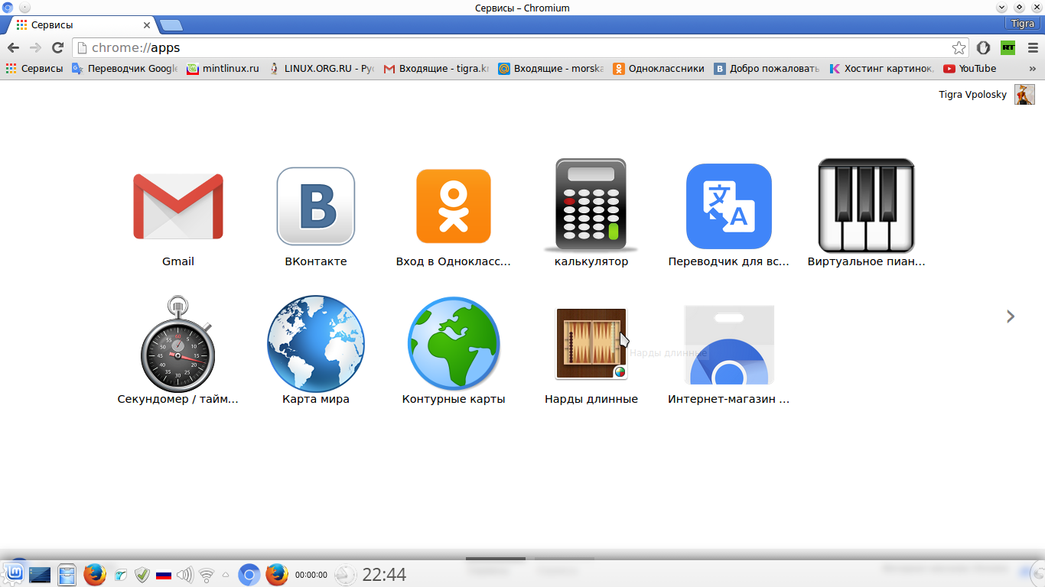Click the Tigra profile button

1022,24
